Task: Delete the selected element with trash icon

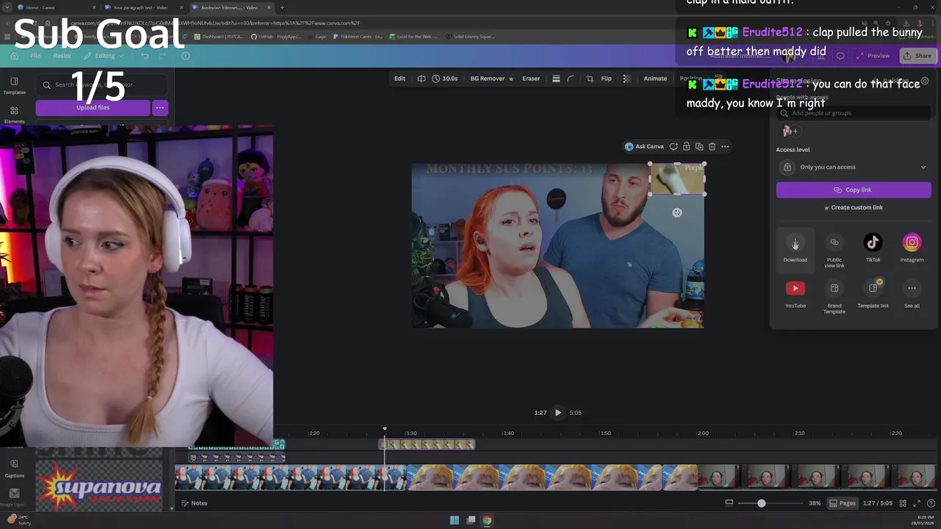Action: (712, 146)
